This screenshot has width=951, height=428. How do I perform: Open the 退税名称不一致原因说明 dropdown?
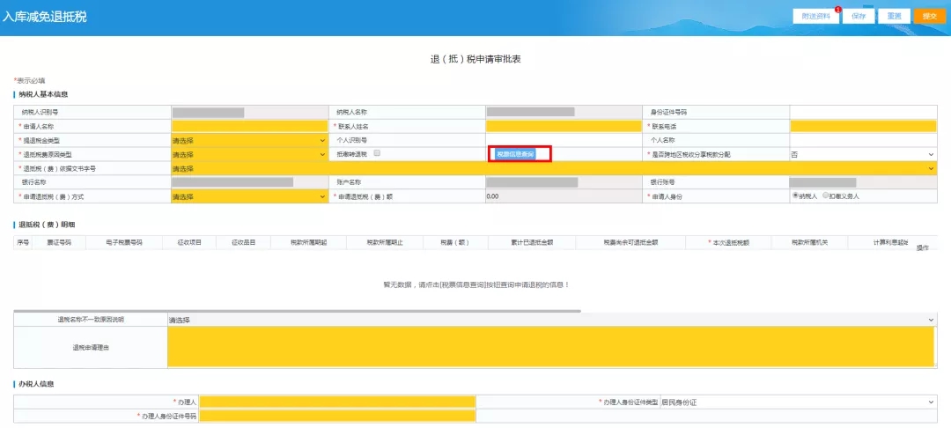pos(552,320)
